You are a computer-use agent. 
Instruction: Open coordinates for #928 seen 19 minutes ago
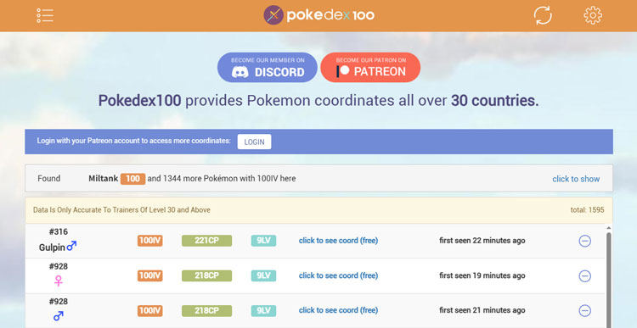[x=338, y=275]
